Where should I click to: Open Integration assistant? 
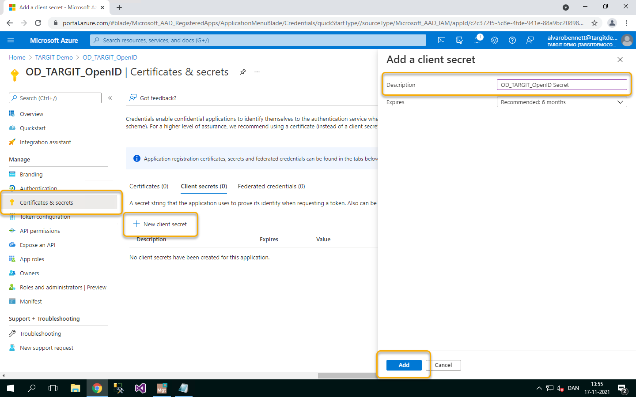45,142
